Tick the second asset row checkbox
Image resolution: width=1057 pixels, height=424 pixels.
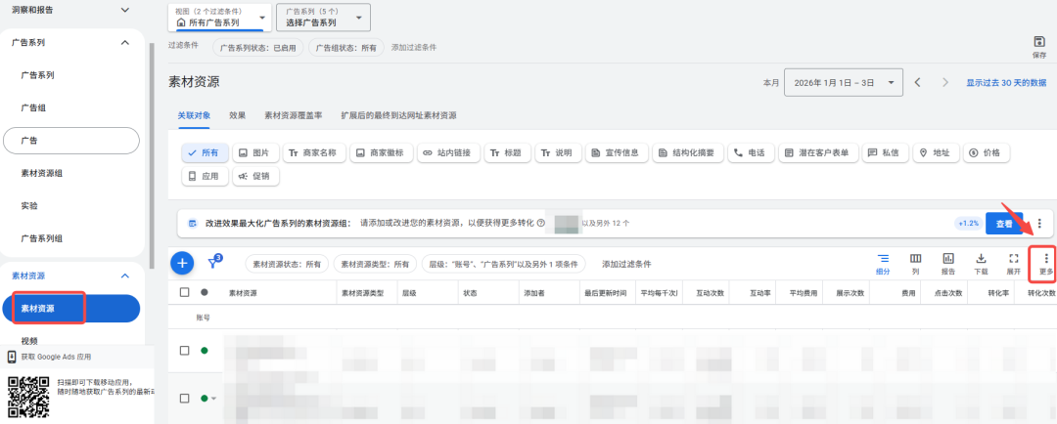click(x=185, y=398)
